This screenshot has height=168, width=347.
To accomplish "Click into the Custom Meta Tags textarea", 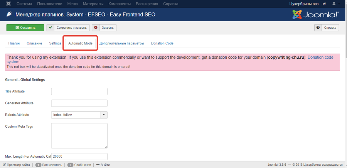I will click(x=79, y=135).
